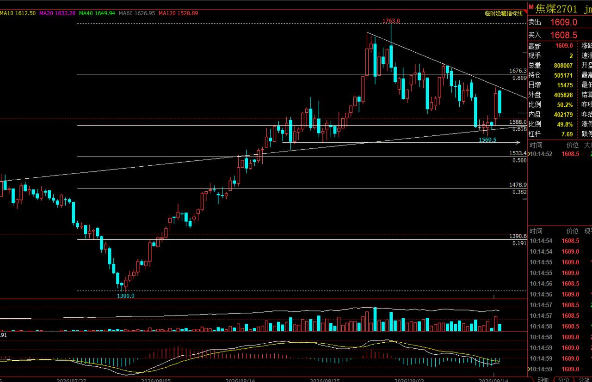The height and width of the screenshot is (382, 592).
Task: Click the red corner triangle beside 临时隐藏指标线
Action: pos(524,12)
